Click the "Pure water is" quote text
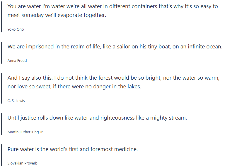Image resolution: width=237 pixels, height=168 pixels. click(x=73, y=149)
